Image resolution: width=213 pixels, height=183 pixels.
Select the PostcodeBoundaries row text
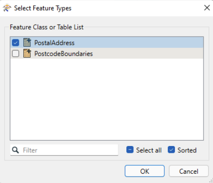(x=63, y=54)
